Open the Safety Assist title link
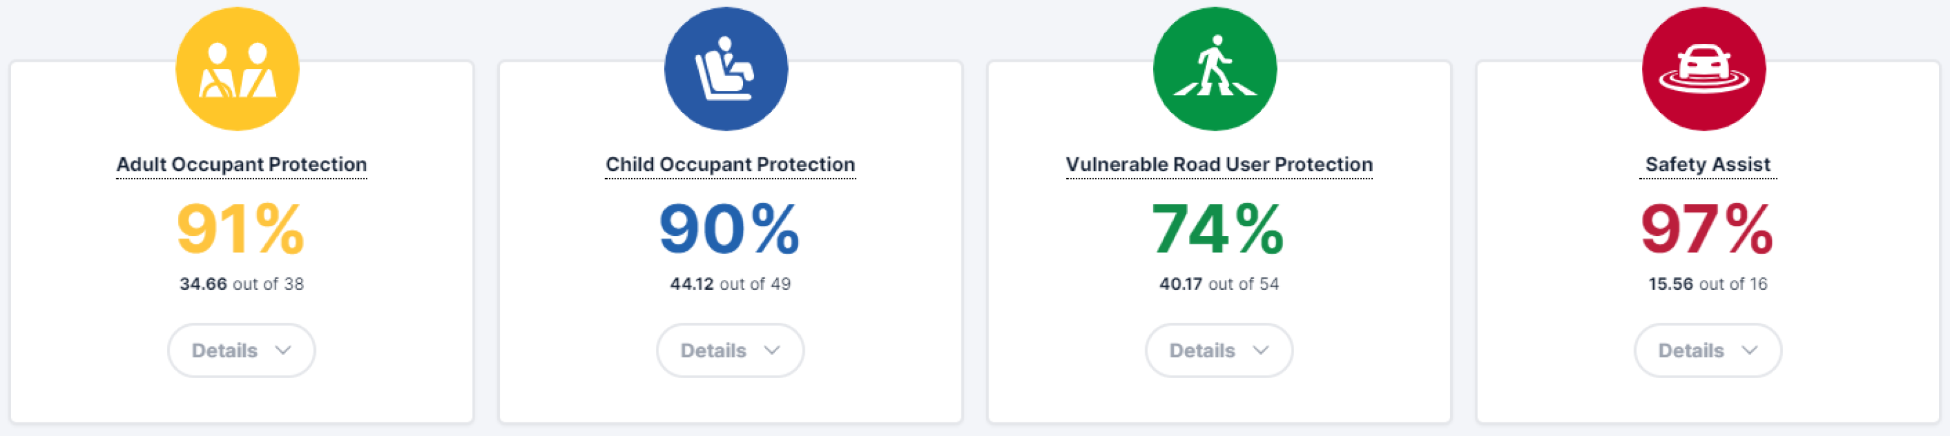Image resolution: width=1950 pixels, height=436 pixels. tap(1708, 164)
